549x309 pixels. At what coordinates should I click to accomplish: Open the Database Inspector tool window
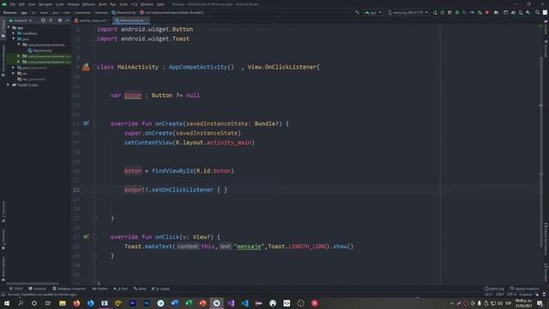tap(69, 288)
